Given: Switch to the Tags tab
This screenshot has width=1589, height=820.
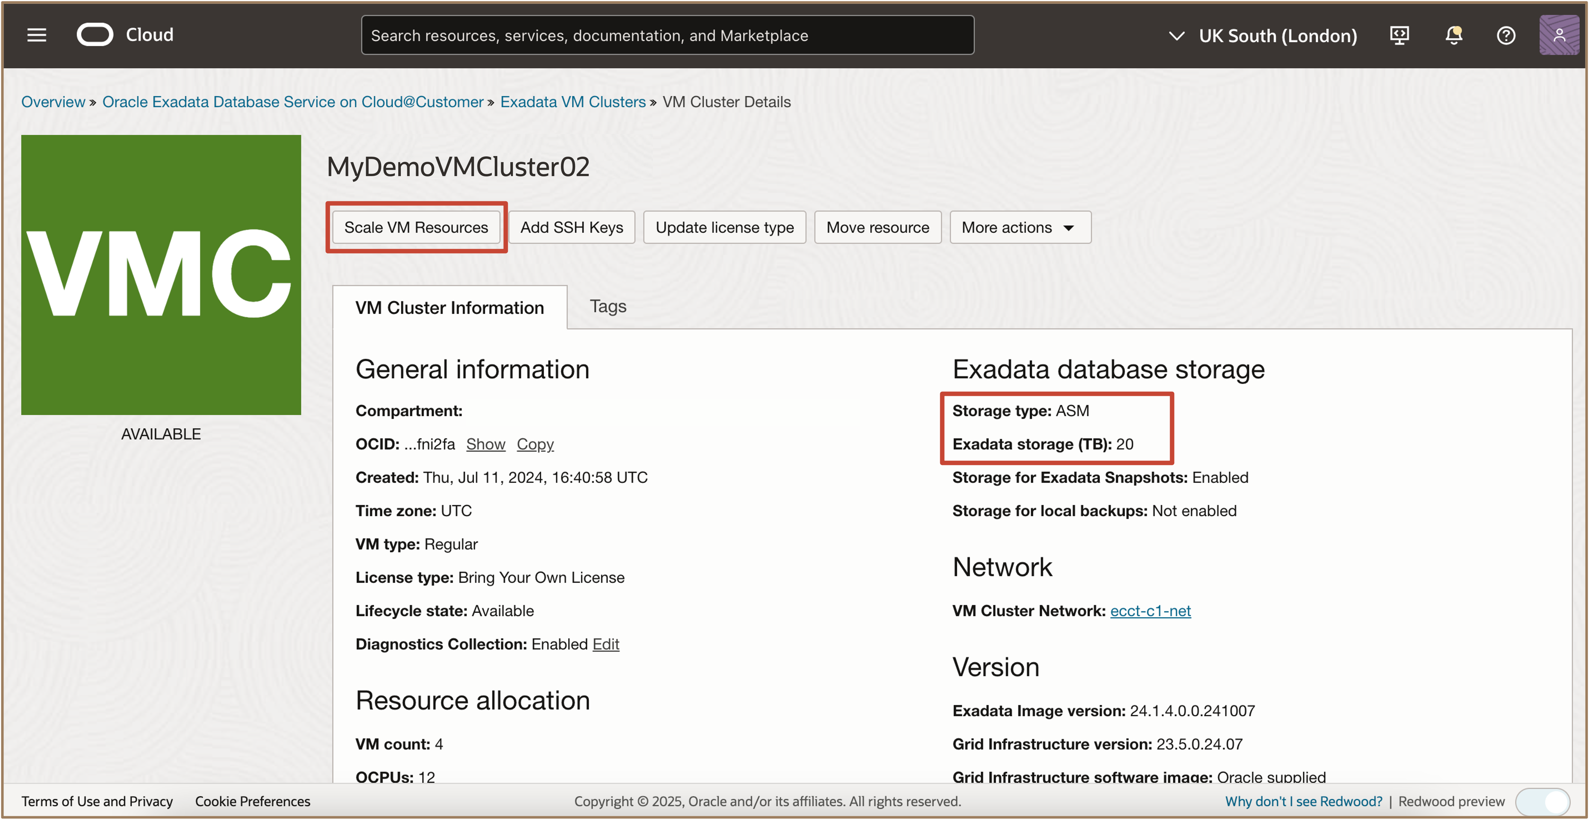Looking at the screenshot, I should coord(607,306).
